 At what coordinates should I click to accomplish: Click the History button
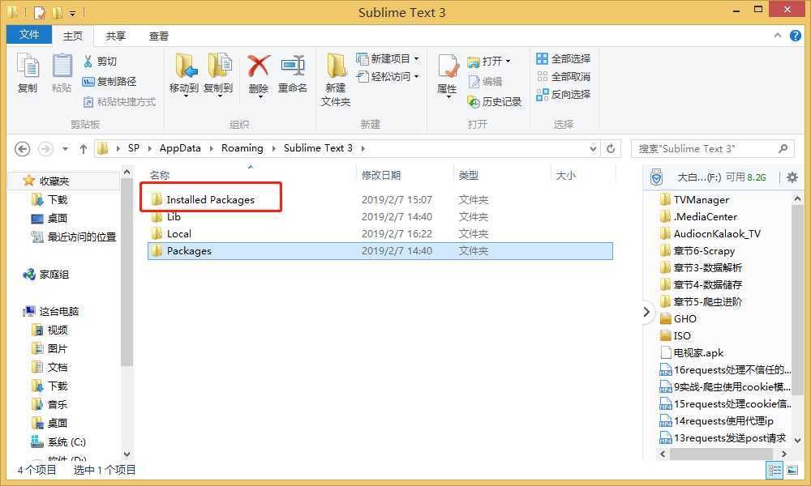(495, 102)
